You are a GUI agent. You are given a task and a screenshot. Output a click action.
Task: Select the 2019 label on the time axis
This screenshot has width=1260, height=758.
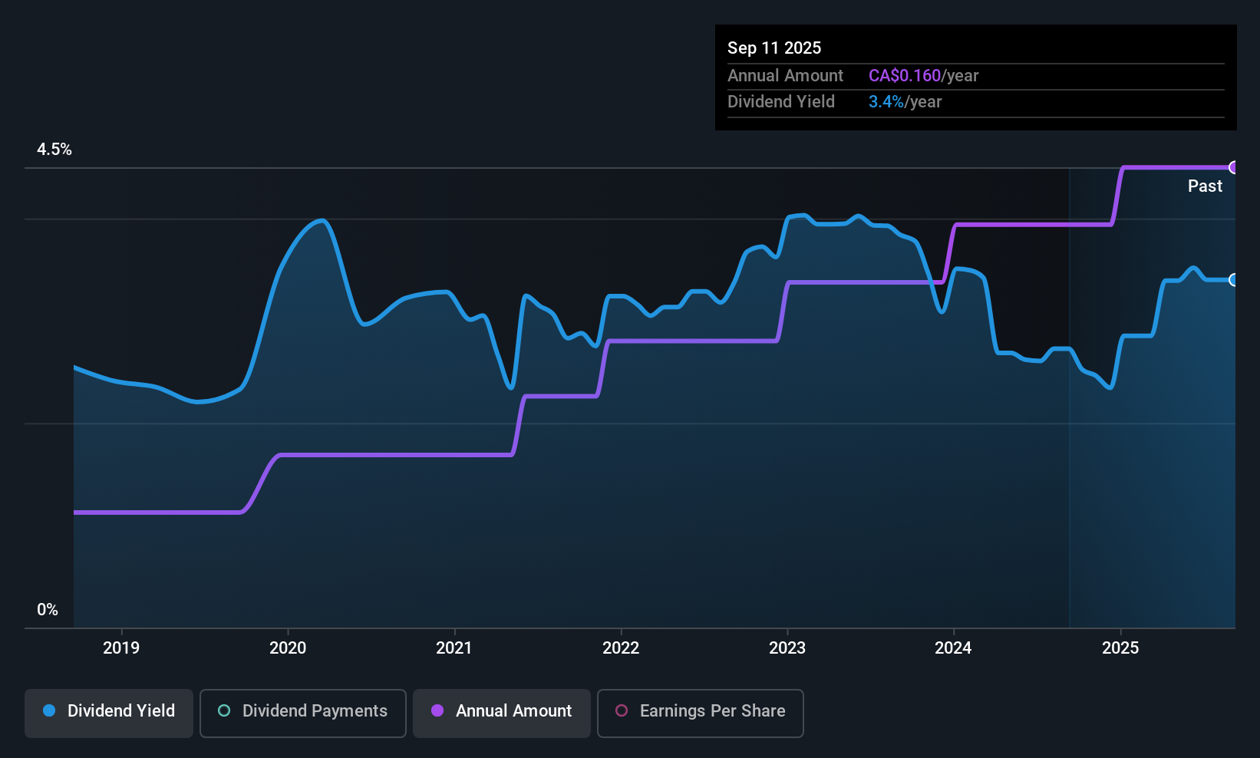(x=121, y=648)
